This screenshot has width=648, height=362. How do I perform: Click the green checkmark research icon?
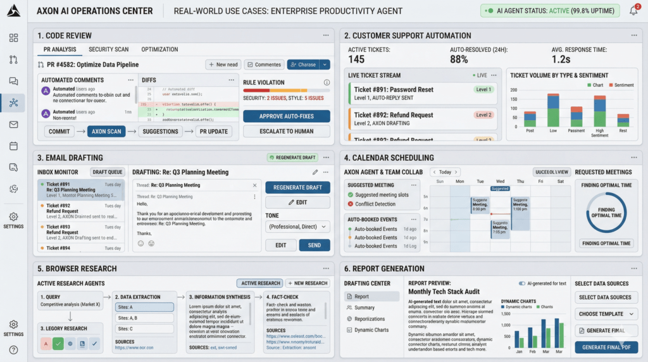58,344
